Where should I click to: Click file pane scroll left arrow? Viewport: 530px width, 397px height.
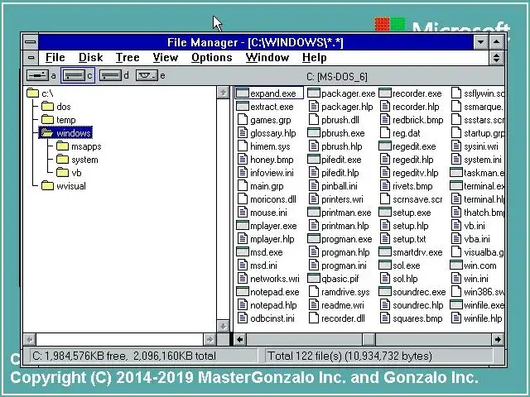click(x=239, y=339)
